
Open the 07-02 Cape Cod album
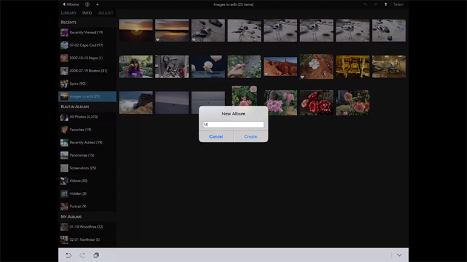pyautogui.click(x=86, y=45)
